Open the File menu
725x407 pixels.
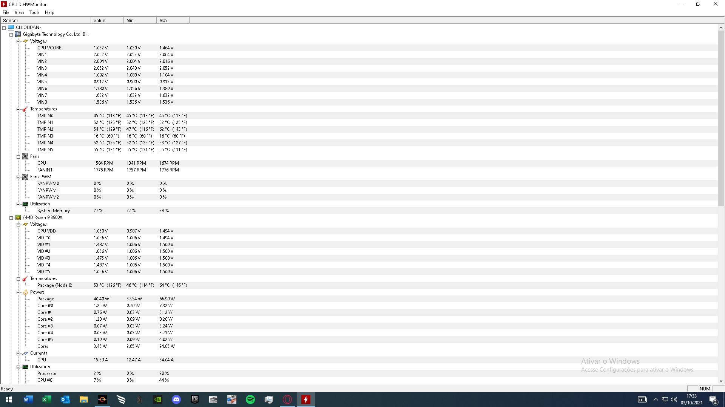[x=6, y=12]
